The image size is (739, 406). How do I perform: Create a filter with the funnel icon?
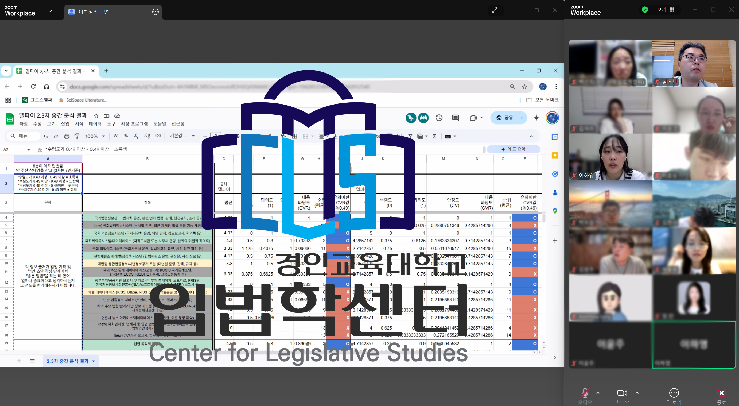click(x=410, y=136)
